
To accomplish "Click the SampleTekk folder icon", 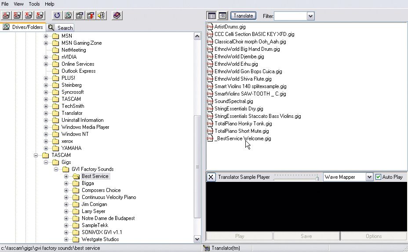I will tap(76, 225).
